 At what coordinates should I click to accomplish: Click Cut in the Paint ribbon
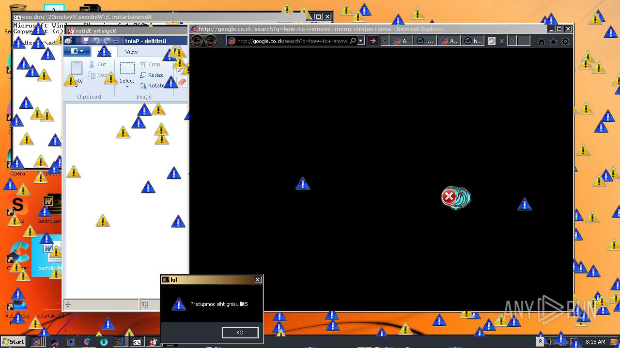(x=97, y=64)
